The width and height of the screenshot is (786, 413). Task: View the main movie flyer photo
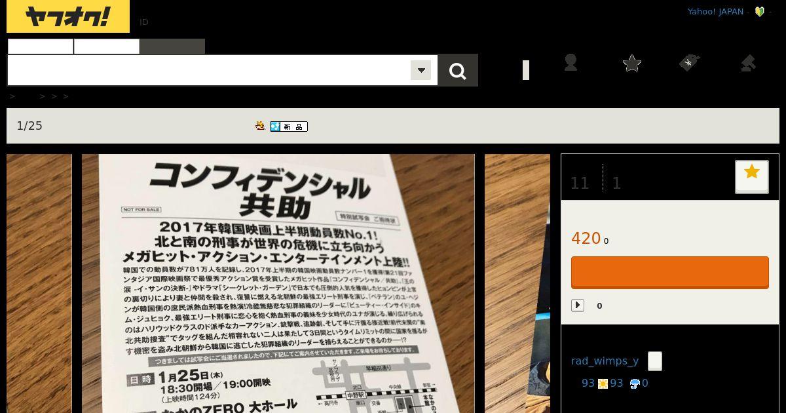coord(278,283)
